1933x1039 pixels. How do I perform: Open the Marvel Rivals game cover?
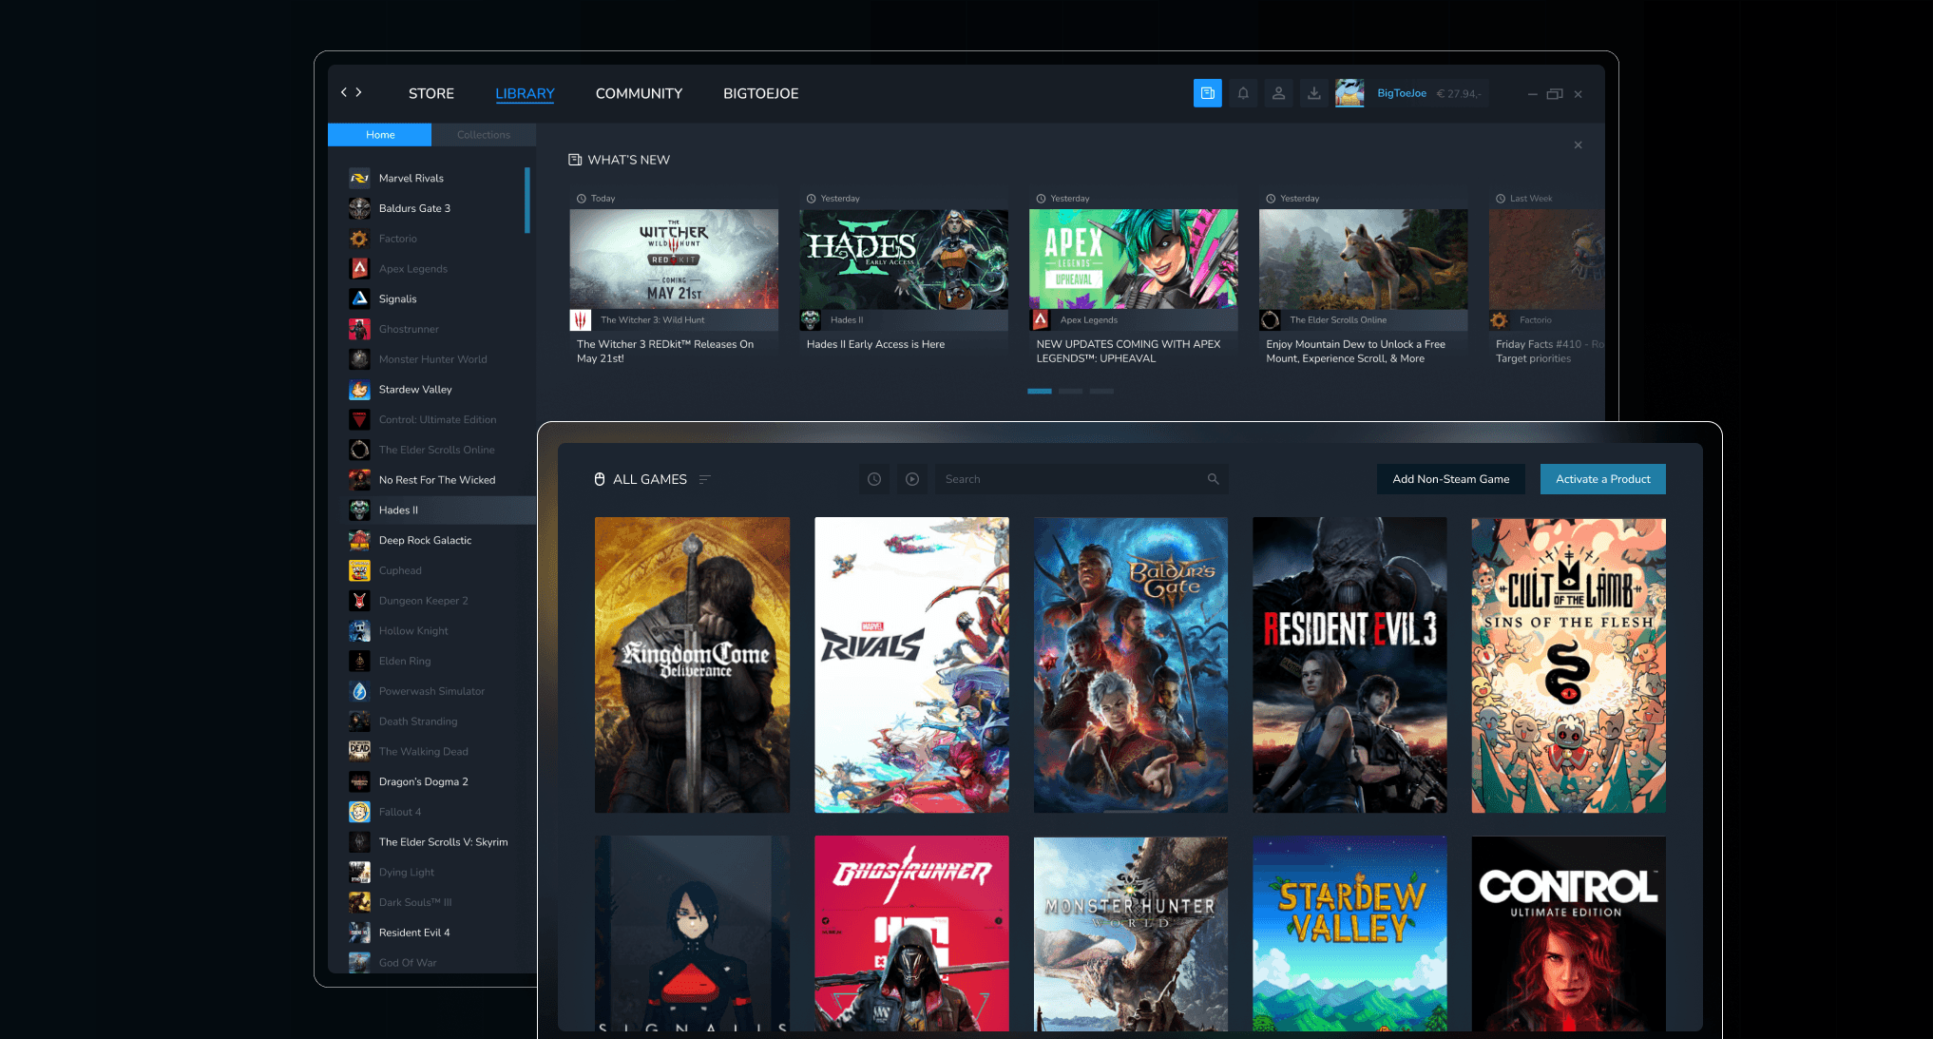click(x=911, y=664)
